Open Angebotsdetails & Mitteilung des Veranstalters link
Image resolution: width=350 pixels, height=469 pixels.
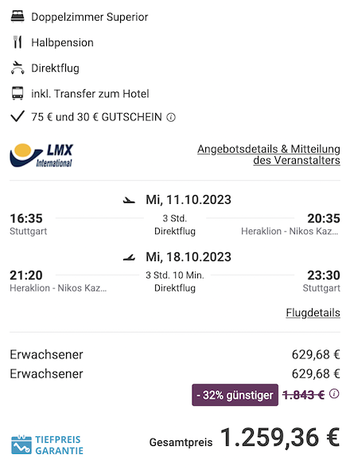coord(268,154)
